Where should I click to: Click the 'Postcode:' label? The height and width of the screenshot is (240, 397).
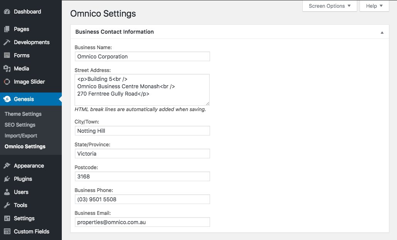(x=87, y=168)
